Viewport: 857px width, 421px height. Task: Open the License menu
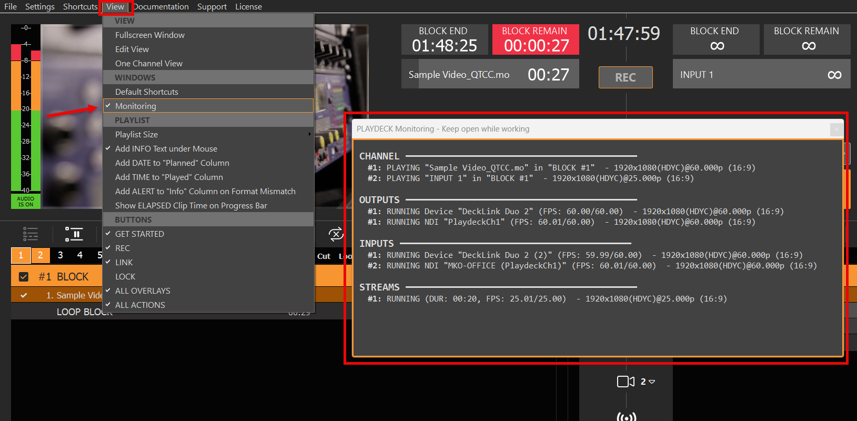(x=248, y=6)
